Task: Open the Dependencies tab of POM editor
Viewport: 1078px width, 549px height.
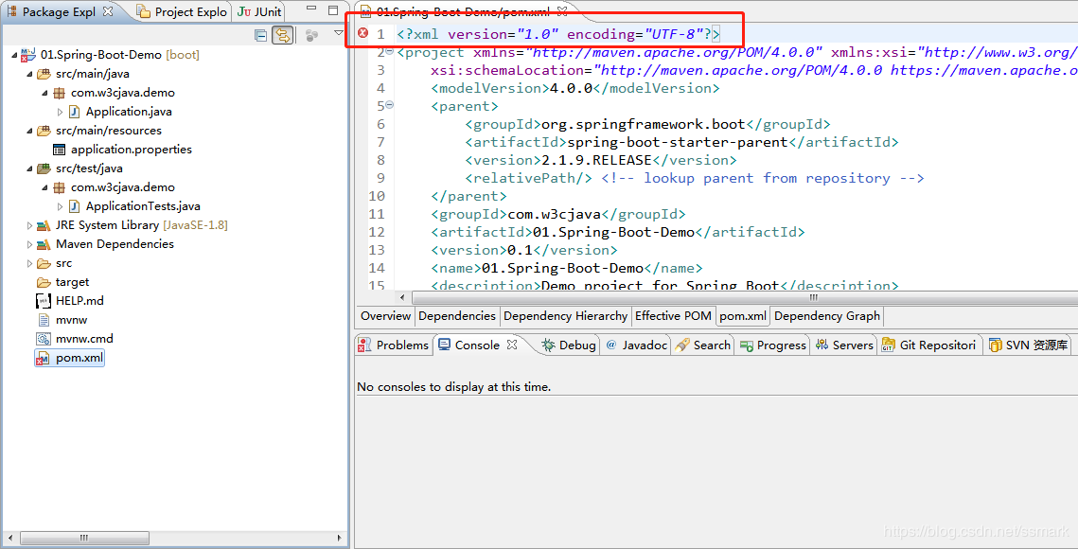Action: click(457, 316)
